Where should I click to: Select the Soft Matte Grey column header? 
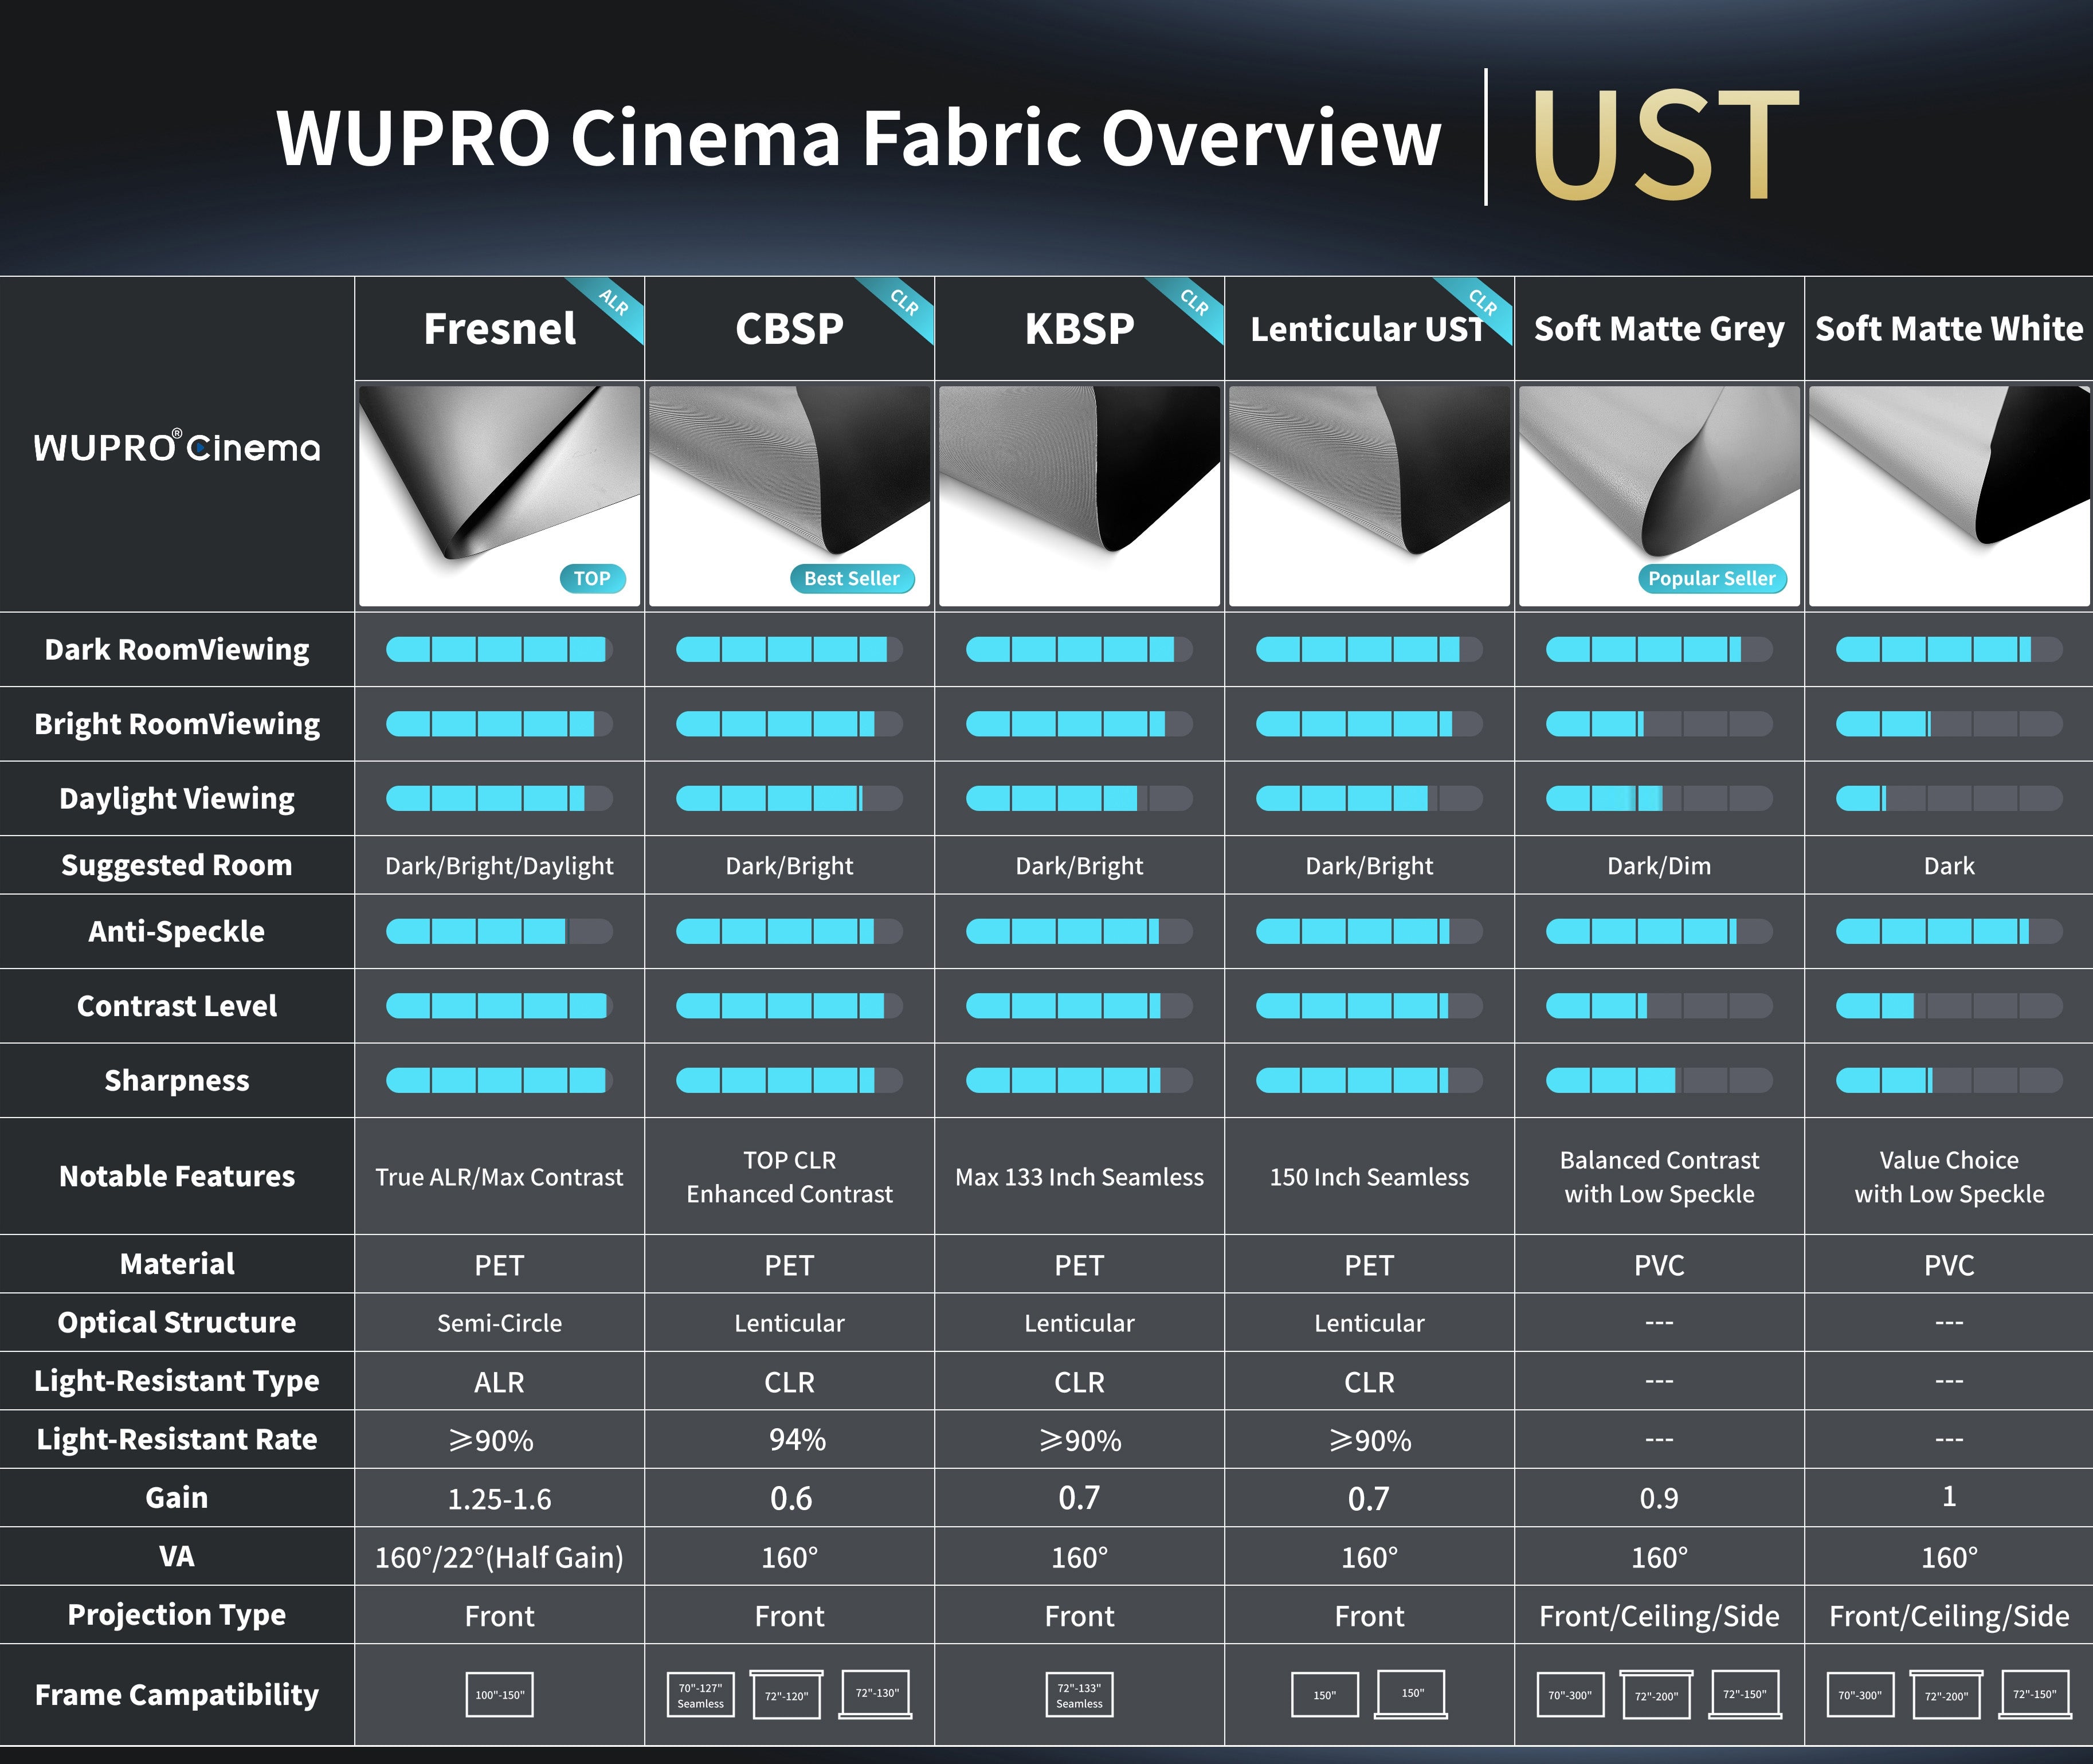click(x=1659, y=328)
